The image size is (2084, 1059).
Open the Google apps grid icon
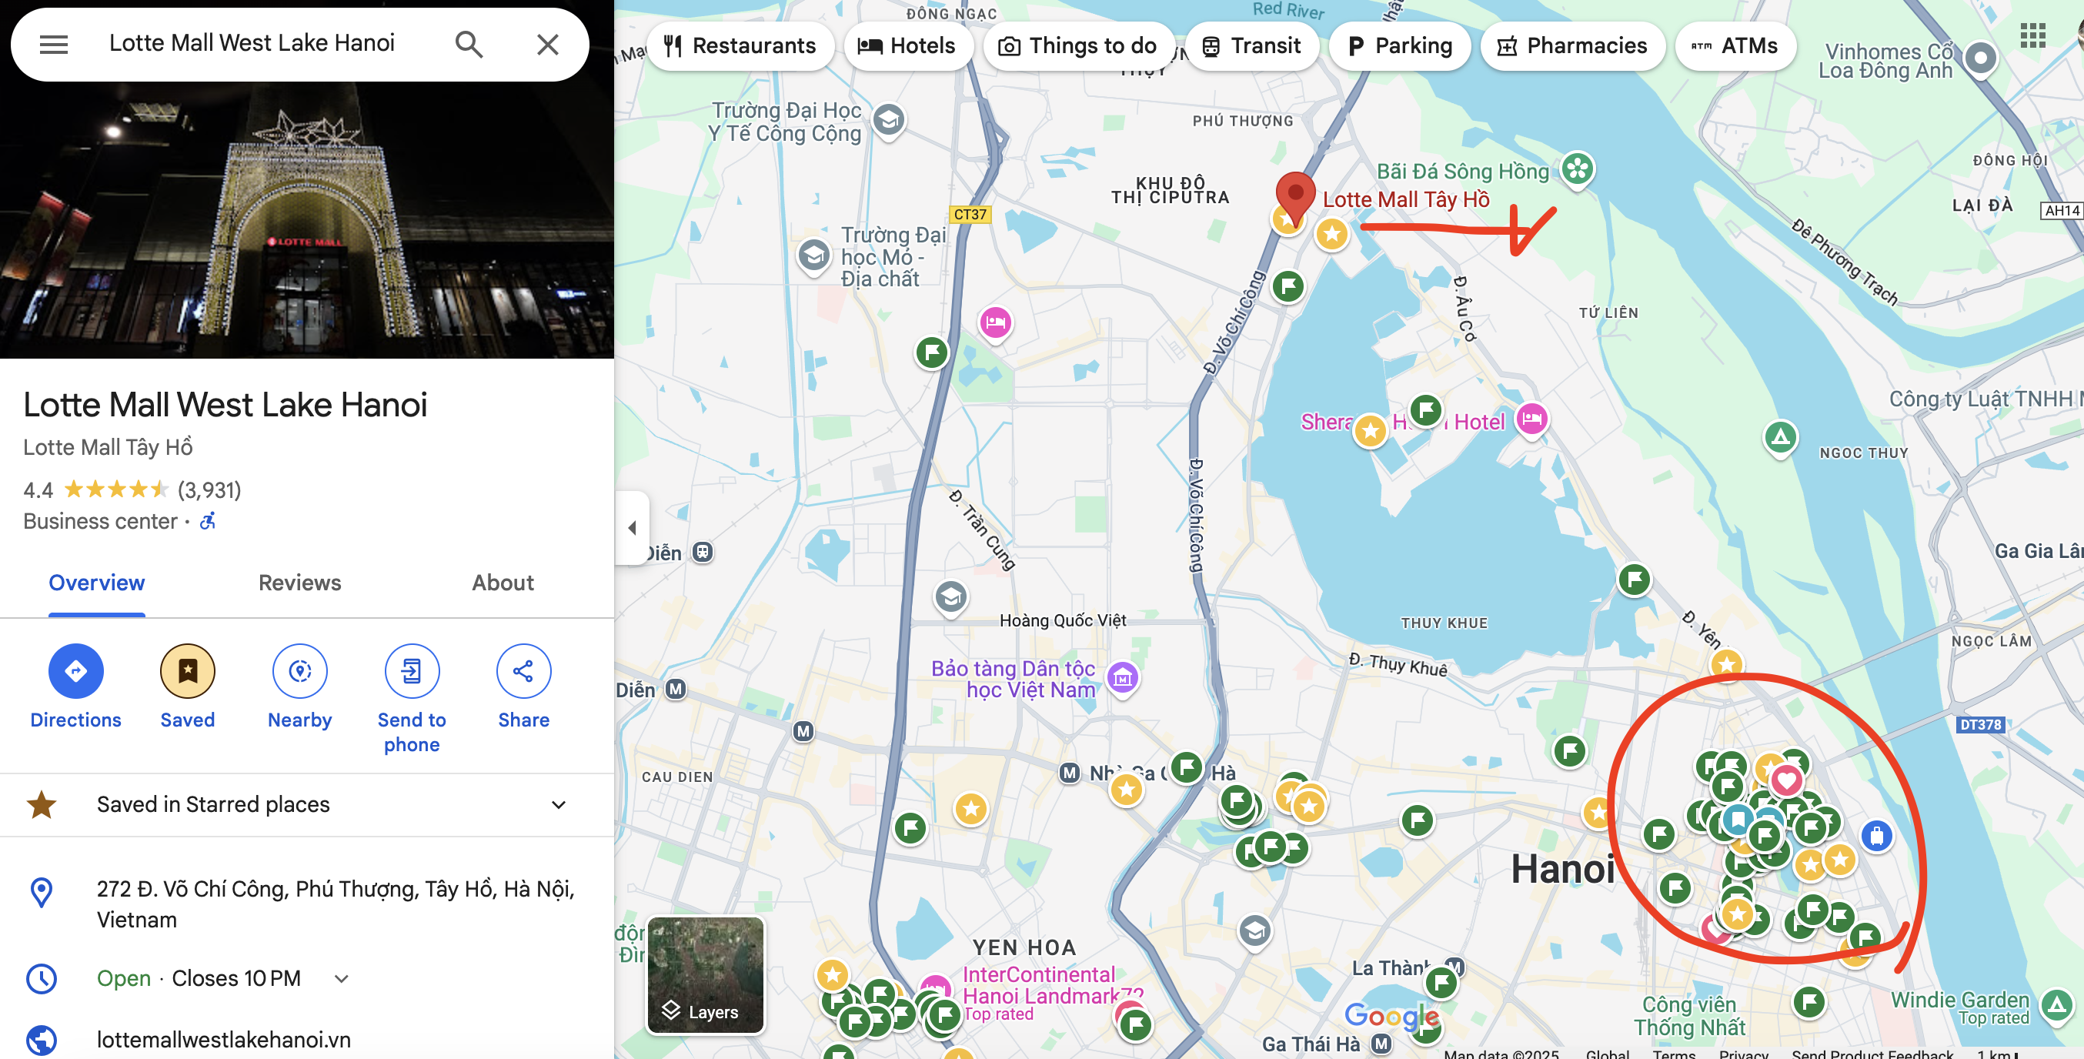(x=2032, y=36)
